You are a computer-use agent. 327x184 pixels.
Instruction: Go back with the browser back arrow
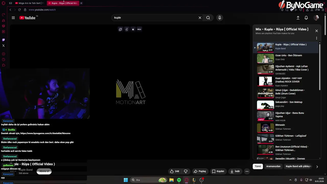click(x=10, y=10)
